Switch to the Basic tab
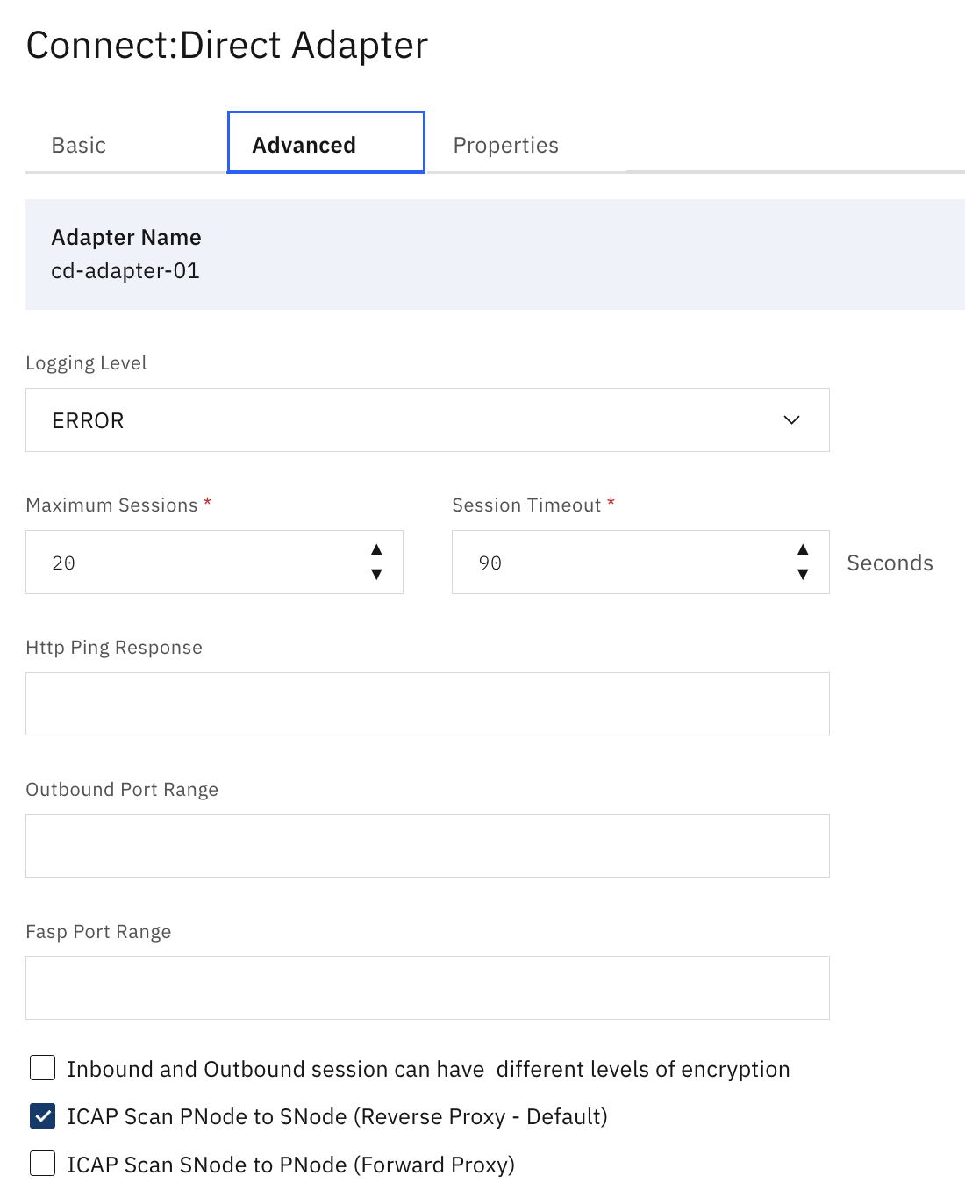The height and width of the screenshot is (1197, 965). point(79,145)
